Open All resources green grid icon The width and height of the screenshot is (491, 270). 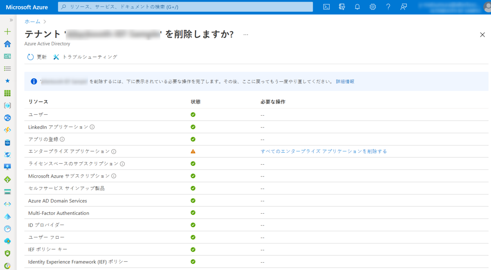click(7, 93)
